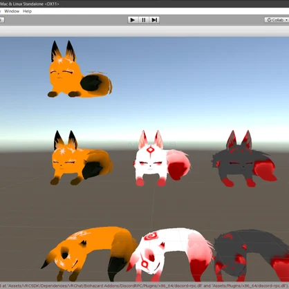Select the orange fox lying curled up
Image resolution: width=289 pixels, height=289 pixels.
90,254
